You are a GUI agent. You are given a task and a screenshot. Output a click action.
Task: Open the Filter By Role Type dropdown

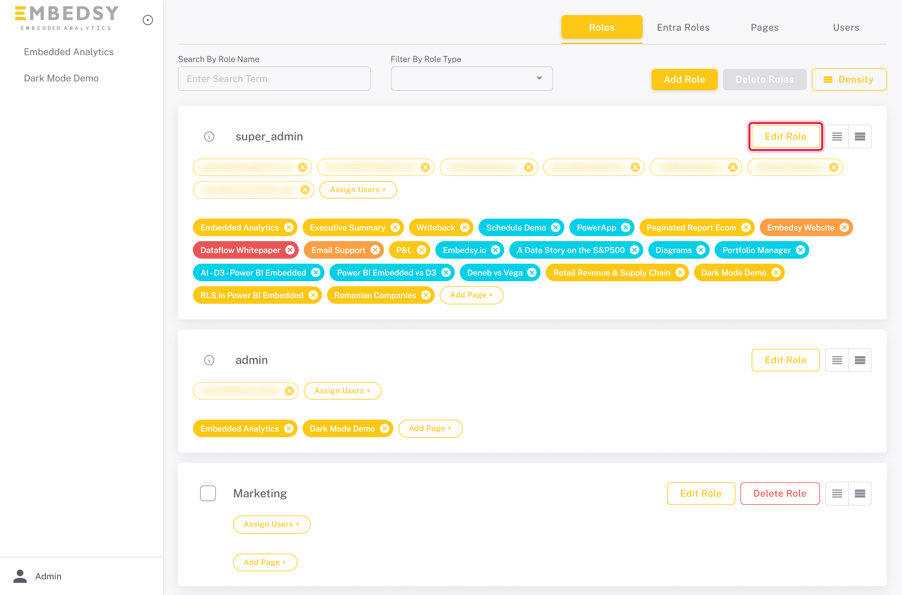pyautogui.click(x=472, y=79)
